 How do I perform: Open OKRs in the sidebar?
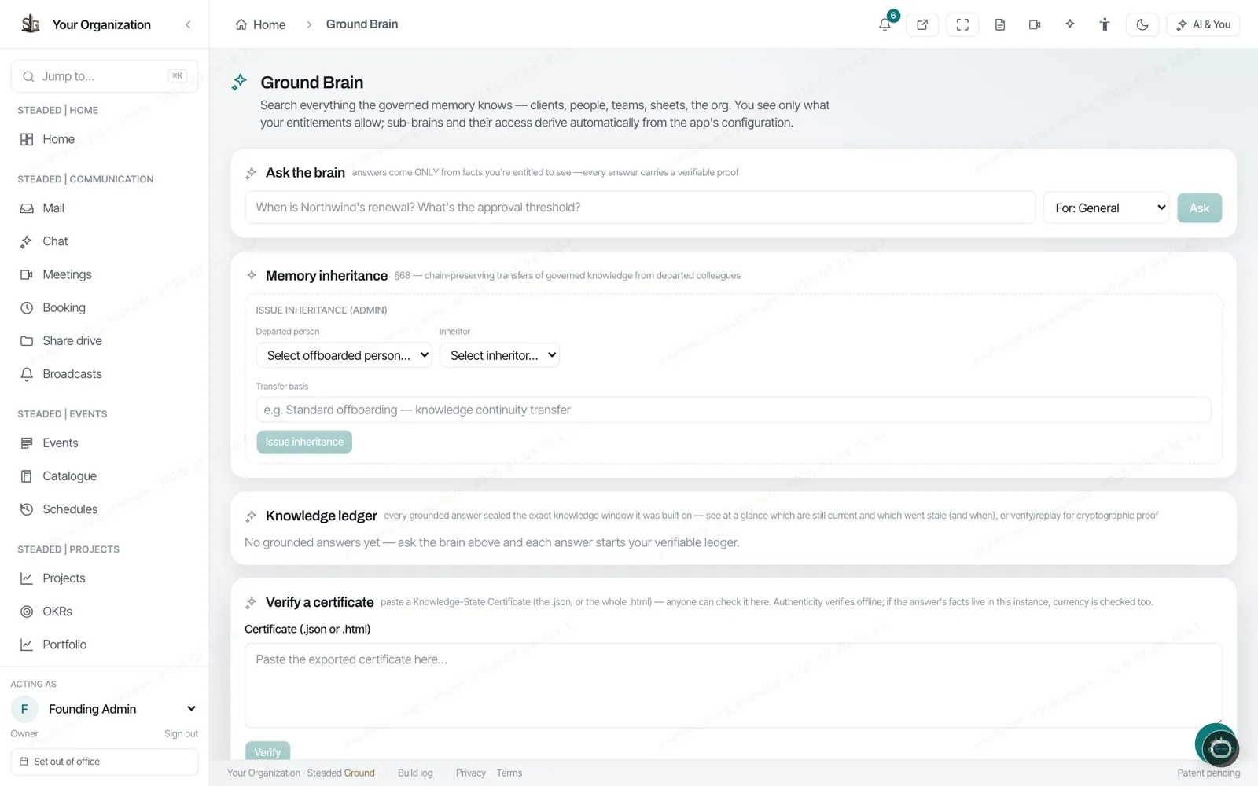click(105, 612)
